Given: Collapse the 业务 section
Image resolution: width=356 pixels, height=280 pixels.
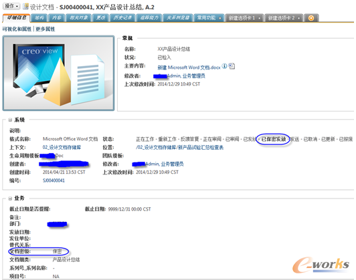Looking at the screenshot, I should 10,198.
